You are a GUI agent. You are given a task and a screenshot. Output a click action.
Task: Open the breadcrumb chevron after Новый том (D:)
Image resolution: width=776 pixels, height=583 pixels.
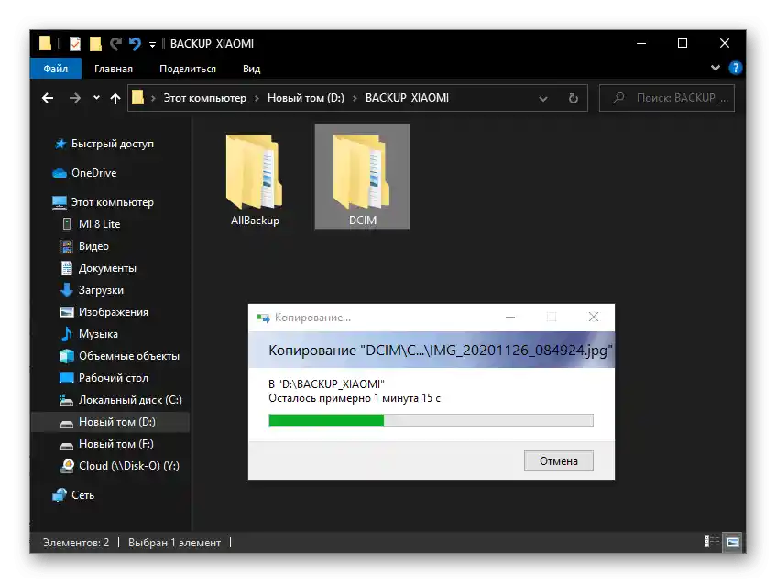tap(355, 99)
